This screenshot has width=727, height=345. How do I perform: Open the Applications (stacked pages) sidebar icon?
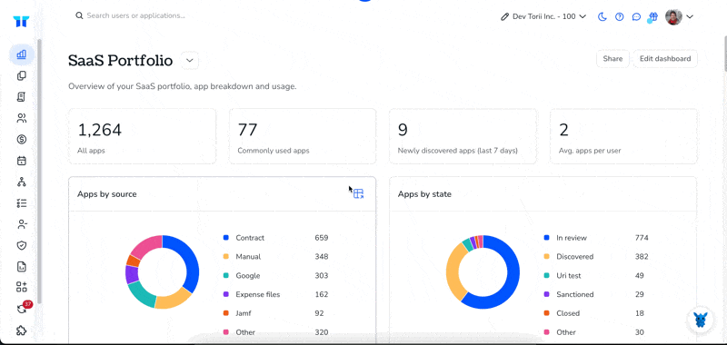click(x=21, y=75)
